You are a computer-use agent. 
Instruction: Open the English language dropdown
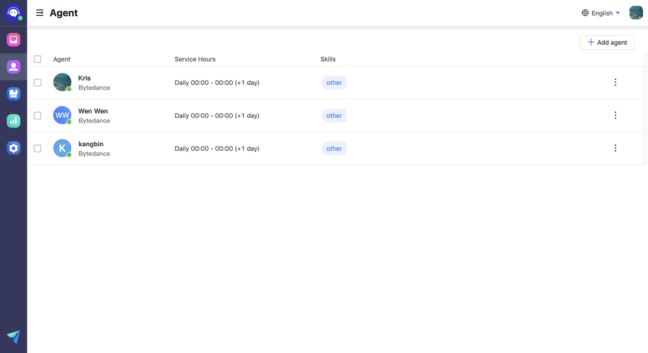point(600,13)
